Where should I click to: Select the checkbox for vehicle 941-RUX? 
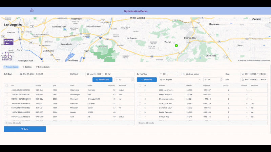click(x=7, y=90)
